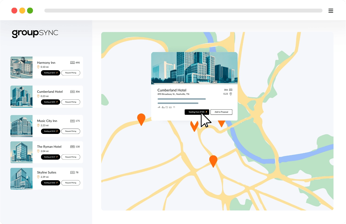Select the Cumberland Hotel name in the sidebar

click(50, 92)
